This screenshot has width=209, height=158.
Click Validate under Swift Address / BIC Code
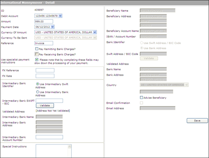(149, 59)
